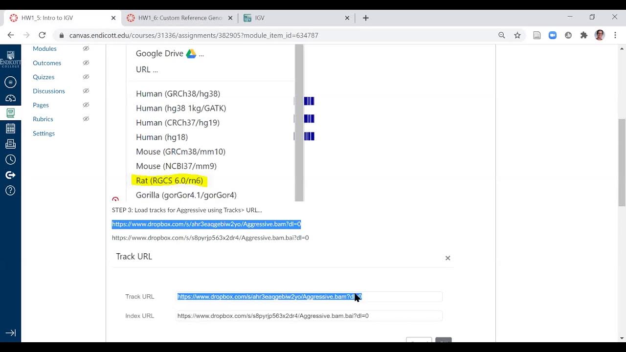Click the Index URL input field
The image size is (626, 352).
tap(309, 316)
